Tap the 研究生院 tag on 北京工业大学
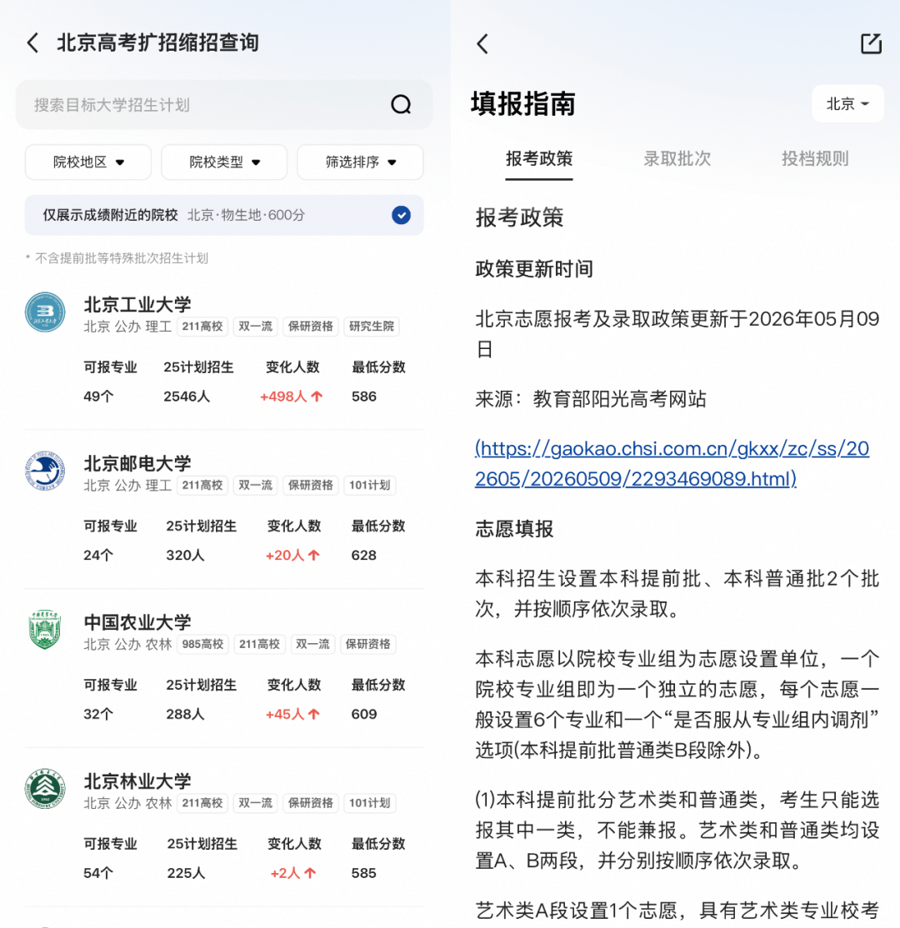Image resolution: width=900 pixels, height=928 pixels. pyautogui.click(x=372, y=327)
